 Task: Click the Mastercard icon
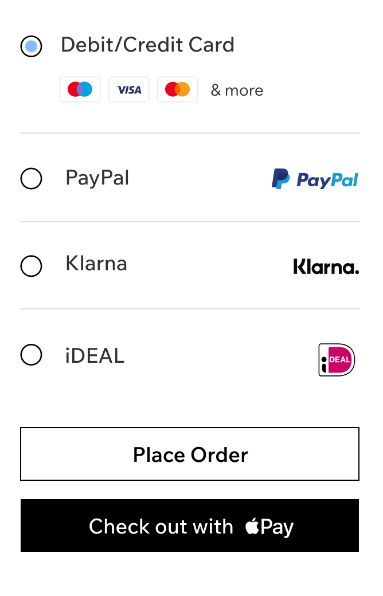tap(178, 89)
